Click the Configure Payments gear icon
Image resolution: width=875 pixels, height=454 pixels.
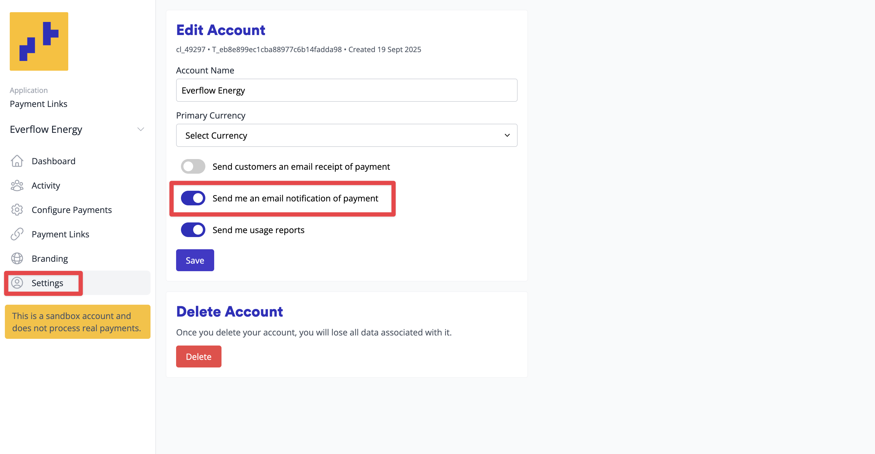point(17,210)
